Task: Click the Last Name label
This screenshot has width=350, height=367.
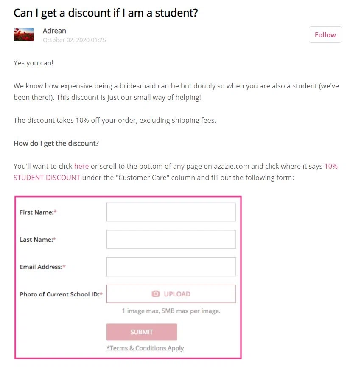Action: [x=36, y=240]
